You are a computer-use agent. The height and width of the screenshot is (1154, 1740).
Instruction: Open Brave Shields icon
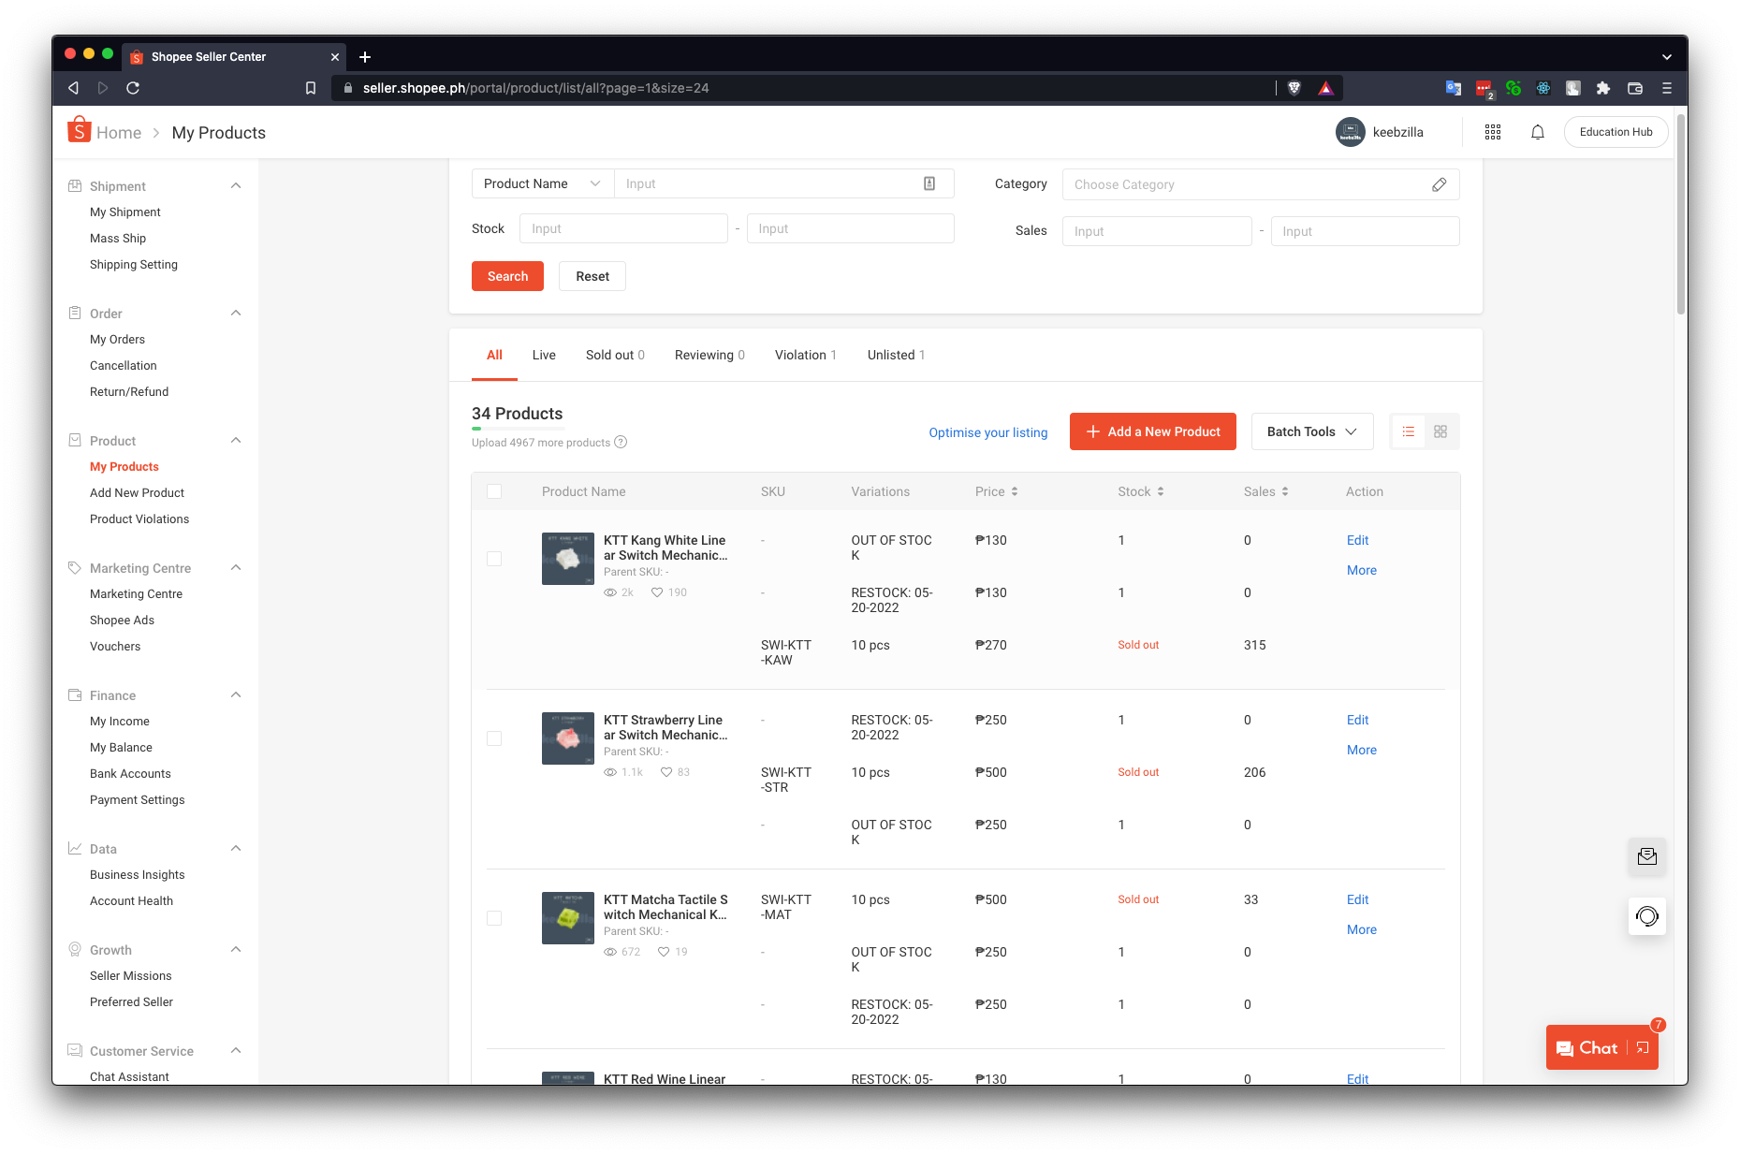pos(1294,88)
